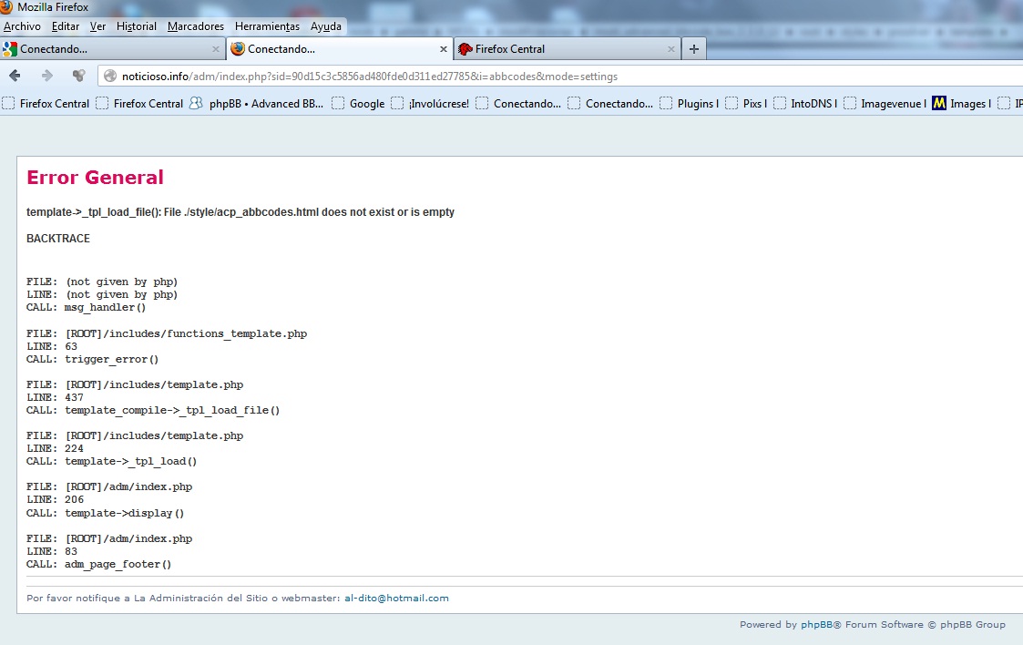The width and height of the screenshot is (1023, 645).
Task: Close the Firefox Central tab
Action: point(671,49)
